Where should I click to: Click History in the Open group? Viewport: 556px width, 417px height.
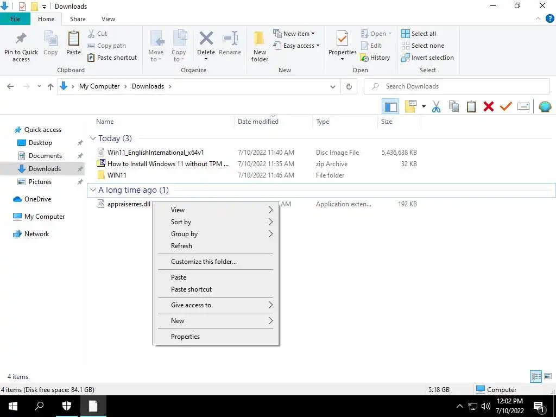click(375, 58)
